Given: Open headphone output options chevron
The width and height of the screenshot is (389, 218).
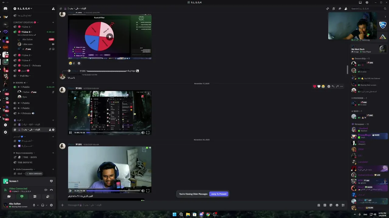Looking at the screenshot, I should point(46,205).
